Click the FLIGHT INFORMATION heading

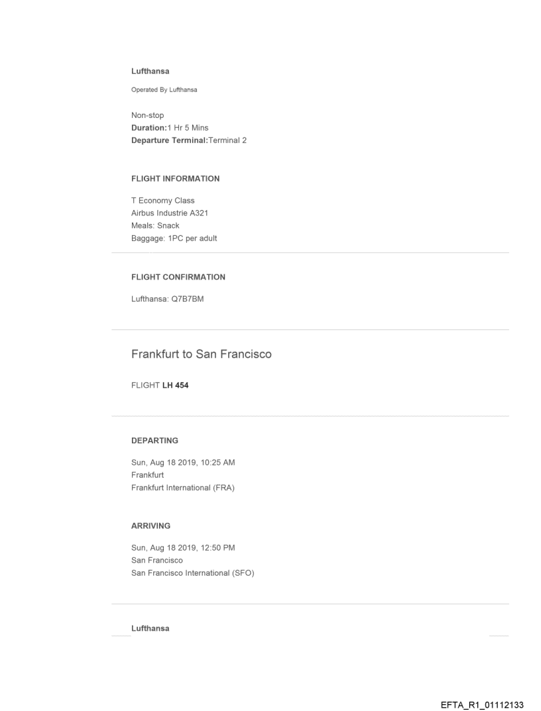point(175,179)
